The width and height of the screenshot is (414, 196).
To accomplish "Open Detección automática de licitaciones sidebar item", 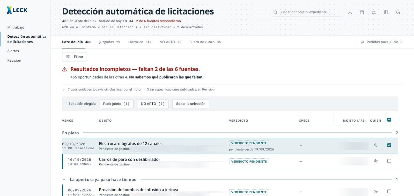I will [x=27, y=39].
